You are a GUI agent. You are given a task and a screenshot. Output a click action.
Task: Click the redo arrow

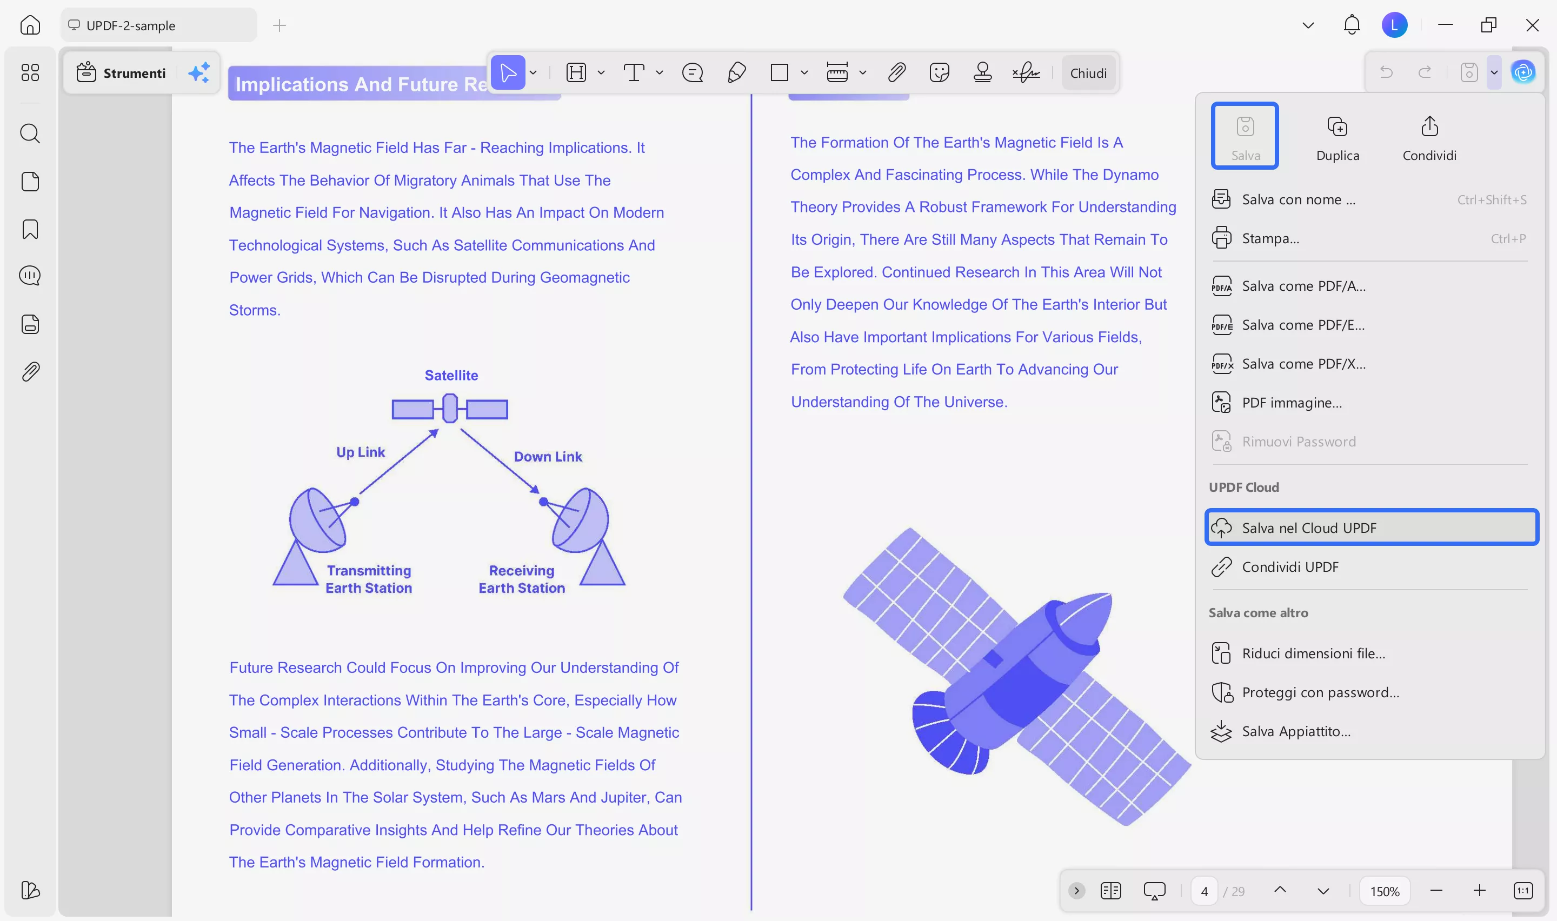click(1425, 72)
